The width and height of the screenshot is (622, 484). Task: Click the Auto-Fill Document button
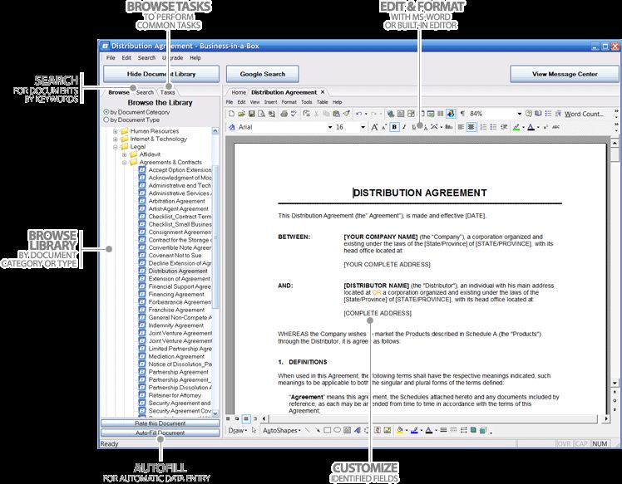pos(160,433)
